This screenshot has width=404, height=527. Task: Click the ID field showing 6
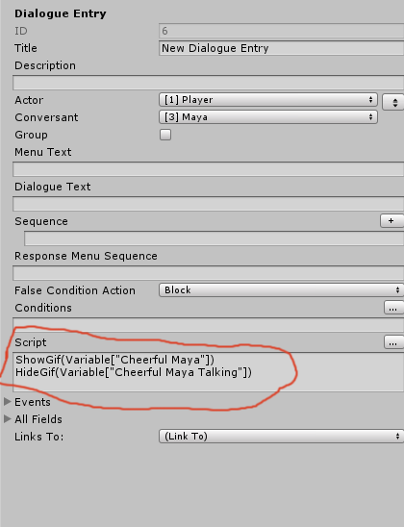(x=281, y=31)
